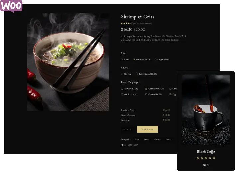The image size is (235, 171).
Task: Click the Add To Cart button
Action: click(x=148, y=129)
